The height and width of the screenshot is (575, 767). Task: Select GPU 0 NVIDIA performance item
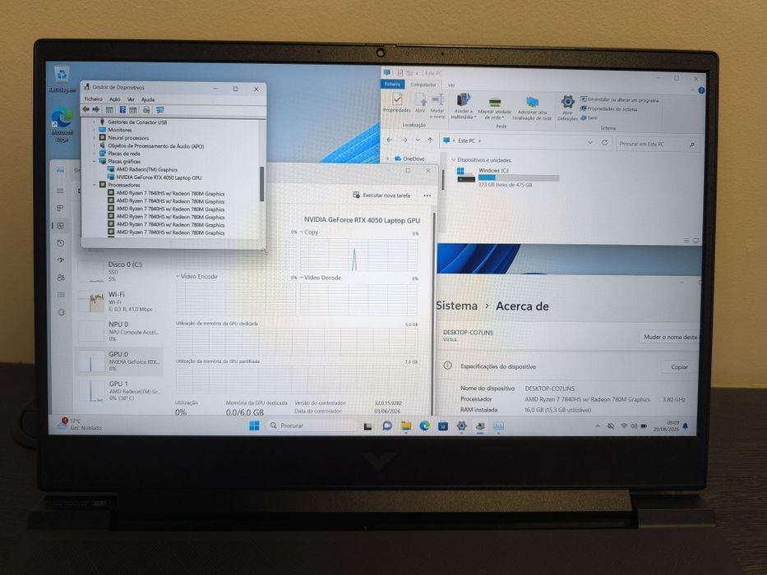[120, 361]
